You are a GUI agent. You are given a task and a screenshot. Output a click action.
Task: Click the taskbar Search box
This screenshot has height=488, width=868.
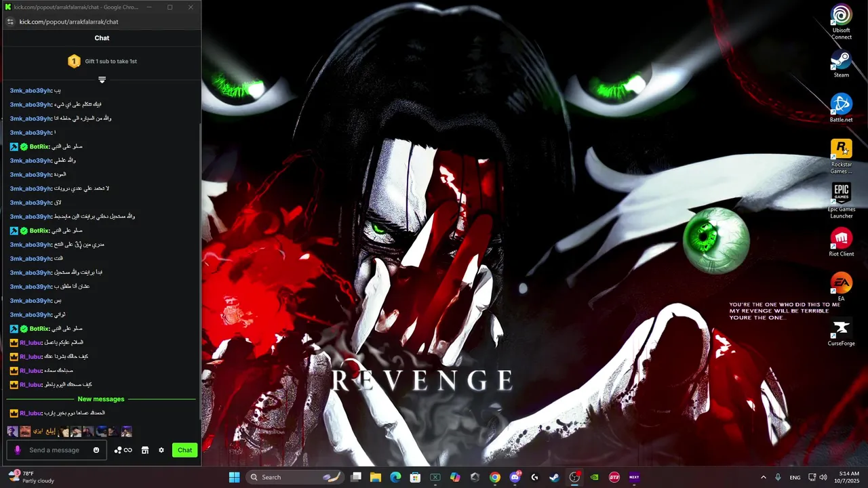point(294,477)
